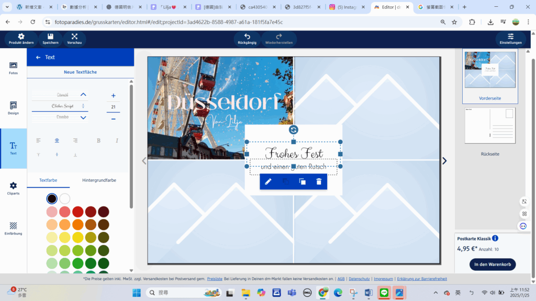Toggle italic text formatting
This screenshot has width=536, height=301.
click(117, 141)
